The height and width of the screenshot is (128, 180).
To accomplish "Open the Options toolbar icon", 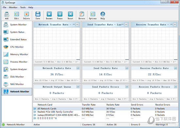I will click(93, 15).
